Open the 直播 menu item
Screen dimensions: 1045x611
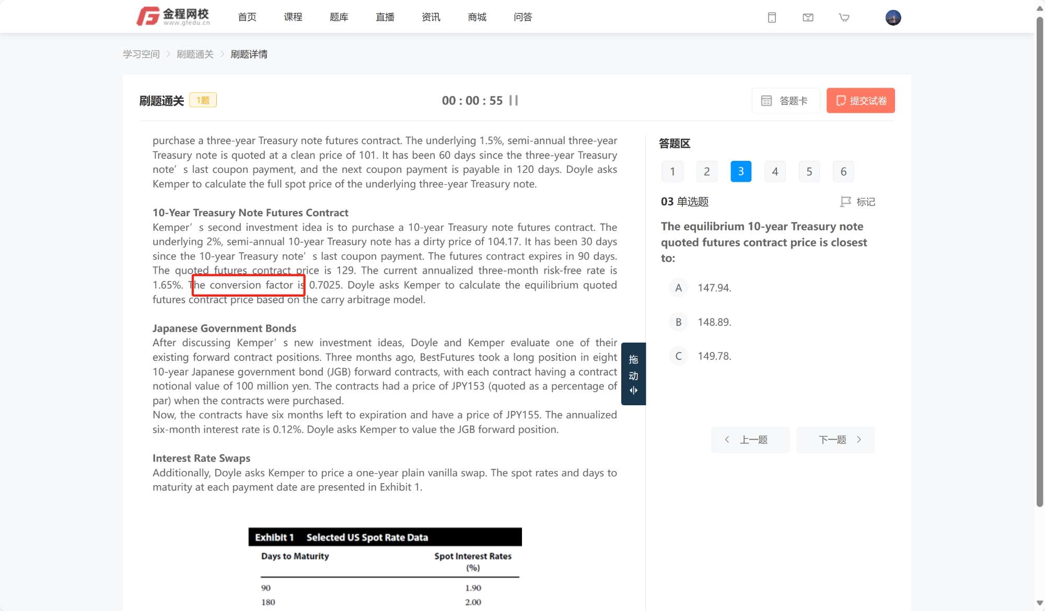[x=385, y=17]
